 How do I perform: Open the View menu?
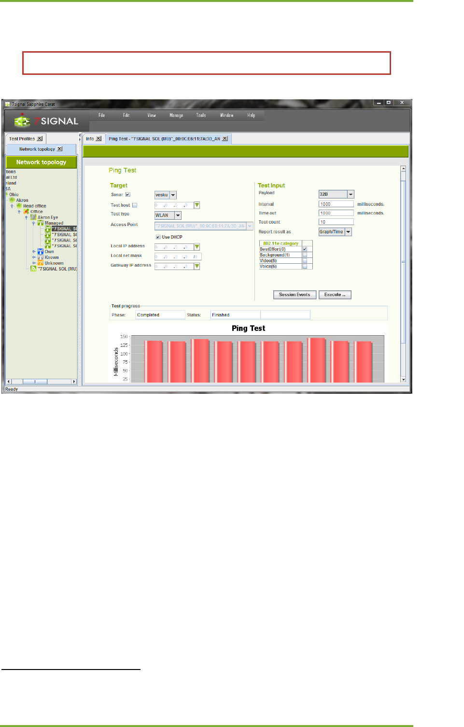point(152,115)
